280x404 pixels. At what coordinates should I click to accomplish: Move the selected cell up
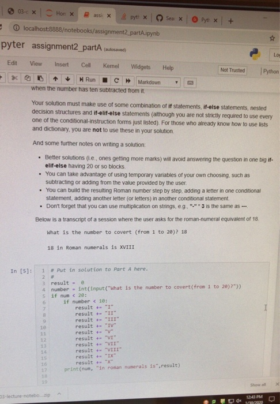point(55,78)
